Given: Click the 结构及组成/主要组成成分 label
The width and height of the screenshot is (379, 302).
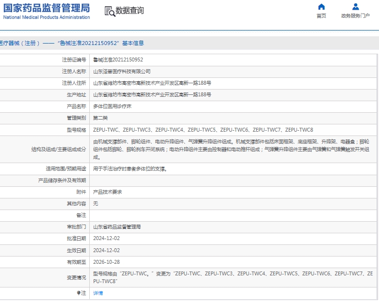Looking at the screenshot, I should pyautogui.click(x=59, y=150).
